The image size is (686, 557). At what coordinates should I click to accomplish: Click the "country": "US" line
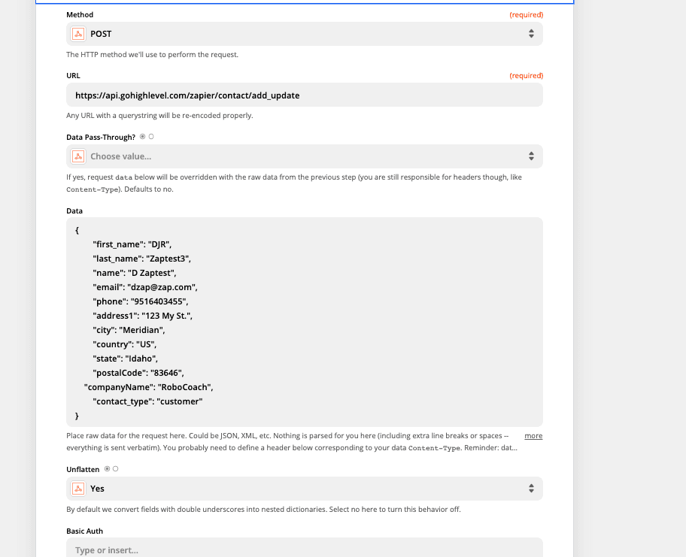(125, 344)
